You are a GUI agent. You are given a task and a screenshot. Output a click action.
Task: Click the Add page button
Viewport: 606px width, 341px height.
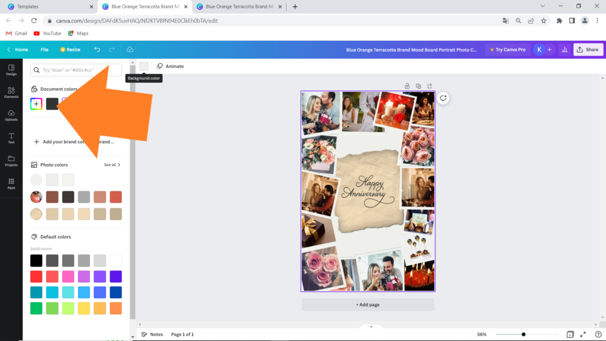368,305
